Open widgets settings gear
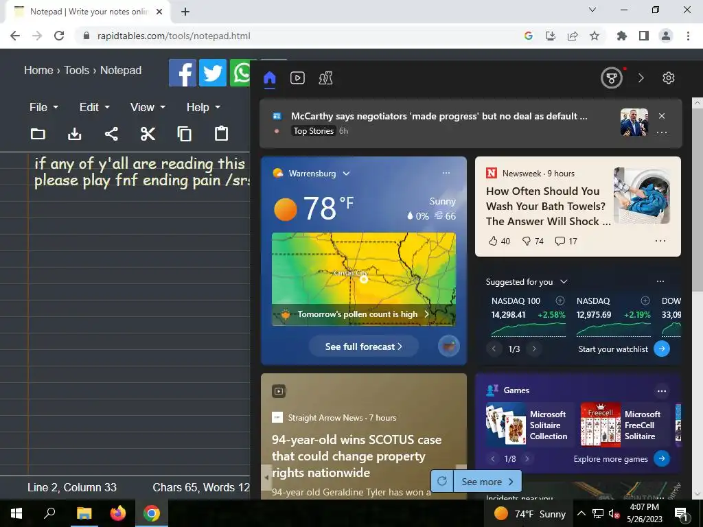The width and height of the screenshot is (703, 527). pos(669,78)
